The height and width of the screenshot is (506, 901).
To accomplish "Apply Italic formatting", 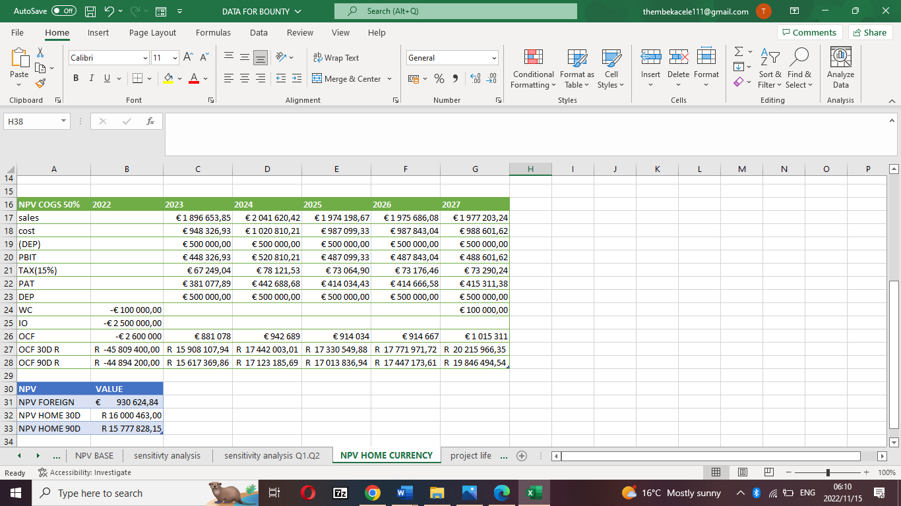I will (x=91, y=78).
